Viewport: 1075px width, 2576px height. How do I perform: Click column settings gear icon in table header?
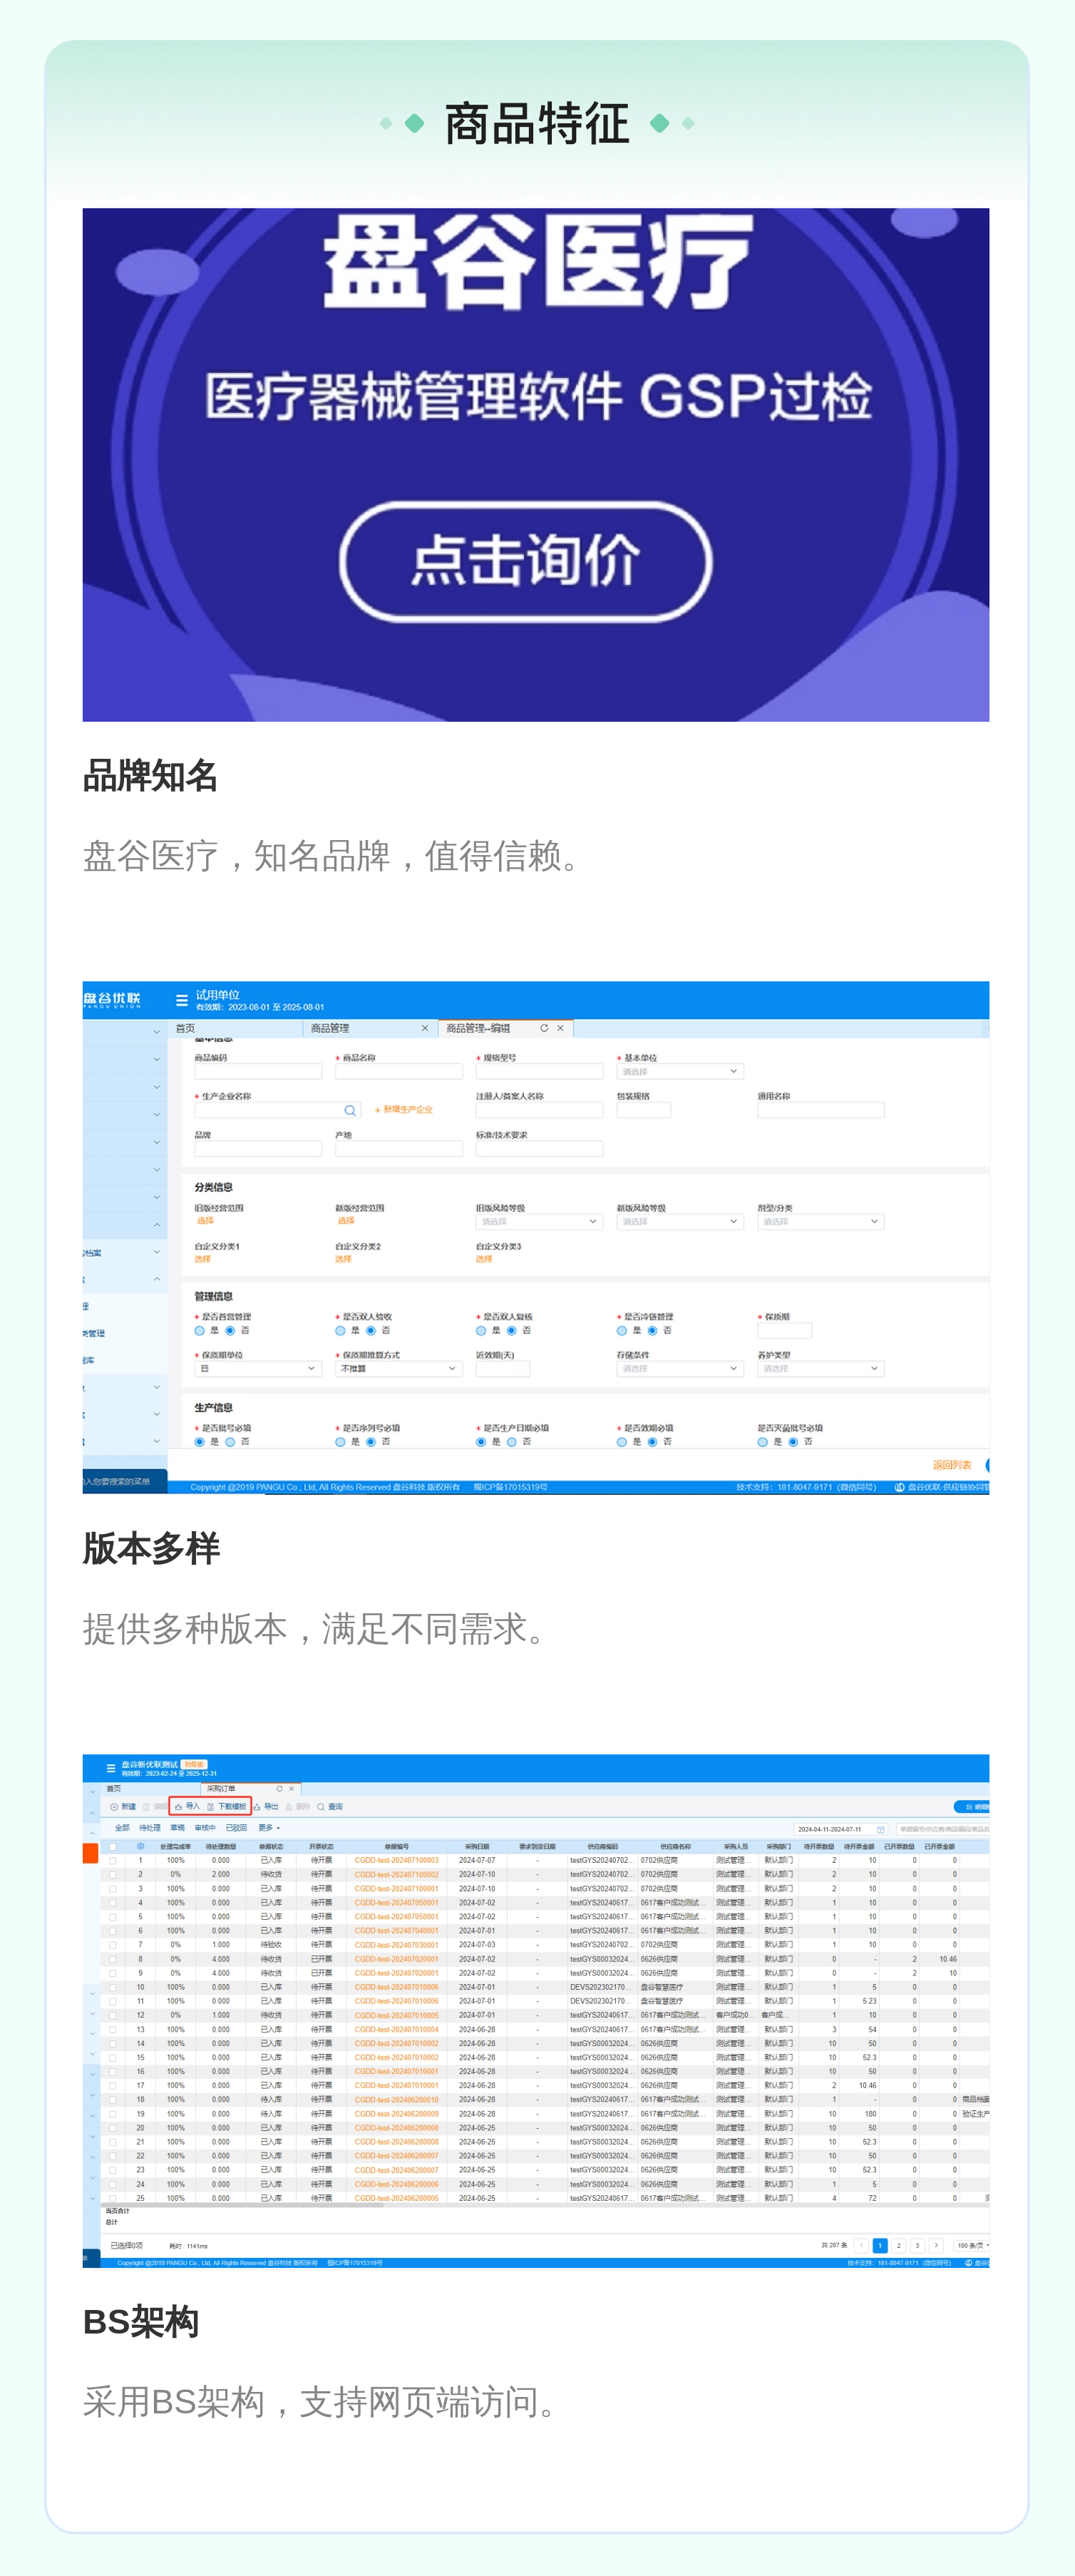pyautogui.click(x=141, y=1846)
